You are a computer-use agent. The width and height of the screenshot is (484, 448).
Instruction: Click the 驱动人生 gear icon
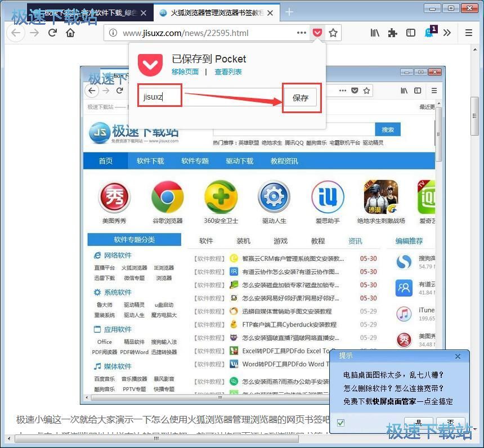pyautogui.click(x=274, y=196)
